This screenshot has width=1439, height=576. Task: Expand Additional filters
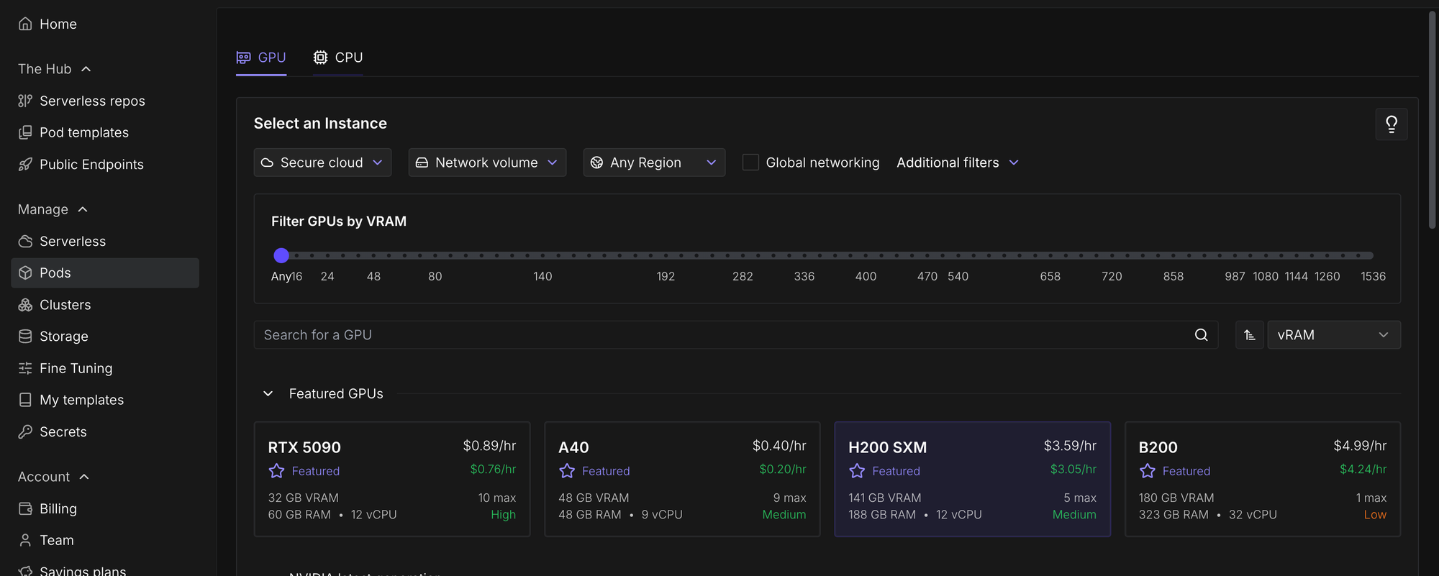tap(957, 163)
